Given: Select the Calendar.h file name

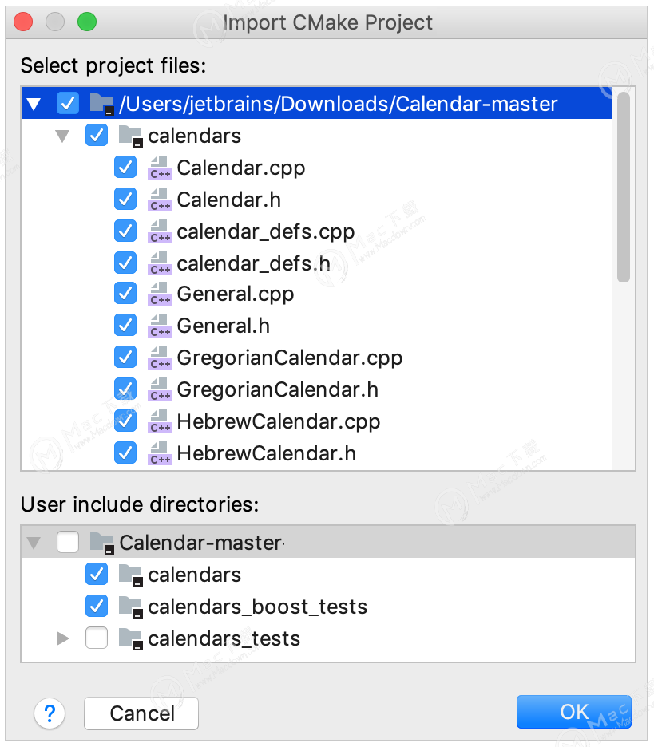Looking at the screenshot, I should 229,200.
